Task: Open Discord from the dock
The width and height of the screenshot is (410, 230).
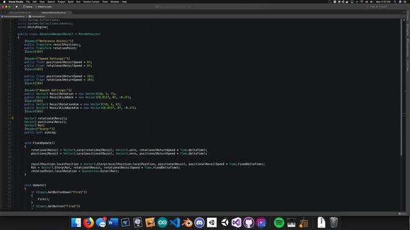Action: (x=199, y=222)
